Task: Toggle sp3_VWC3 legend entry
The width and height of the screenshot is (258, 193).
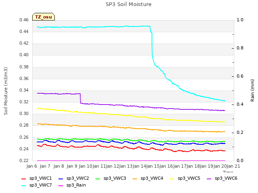Action: coord(111,179)
